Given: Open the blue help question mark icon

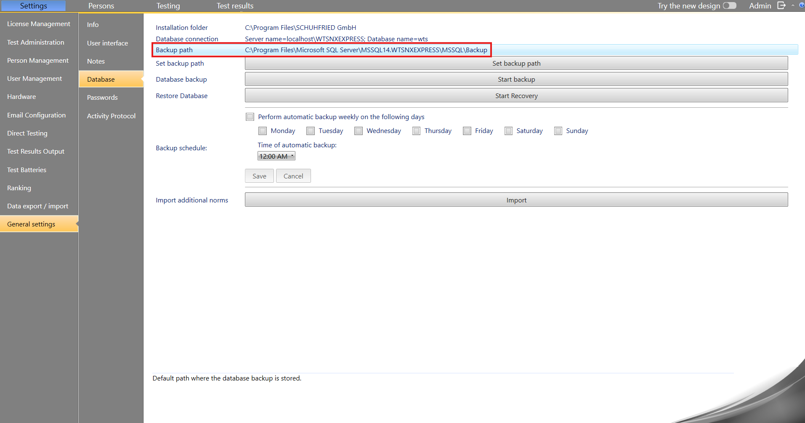Looking at the screenshot, I should [802, 5].
